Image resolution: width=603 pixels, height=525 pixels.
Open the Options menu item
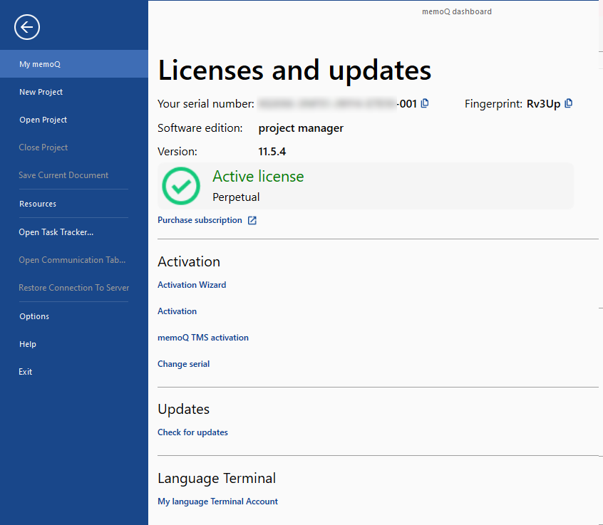tap(74, 316)
